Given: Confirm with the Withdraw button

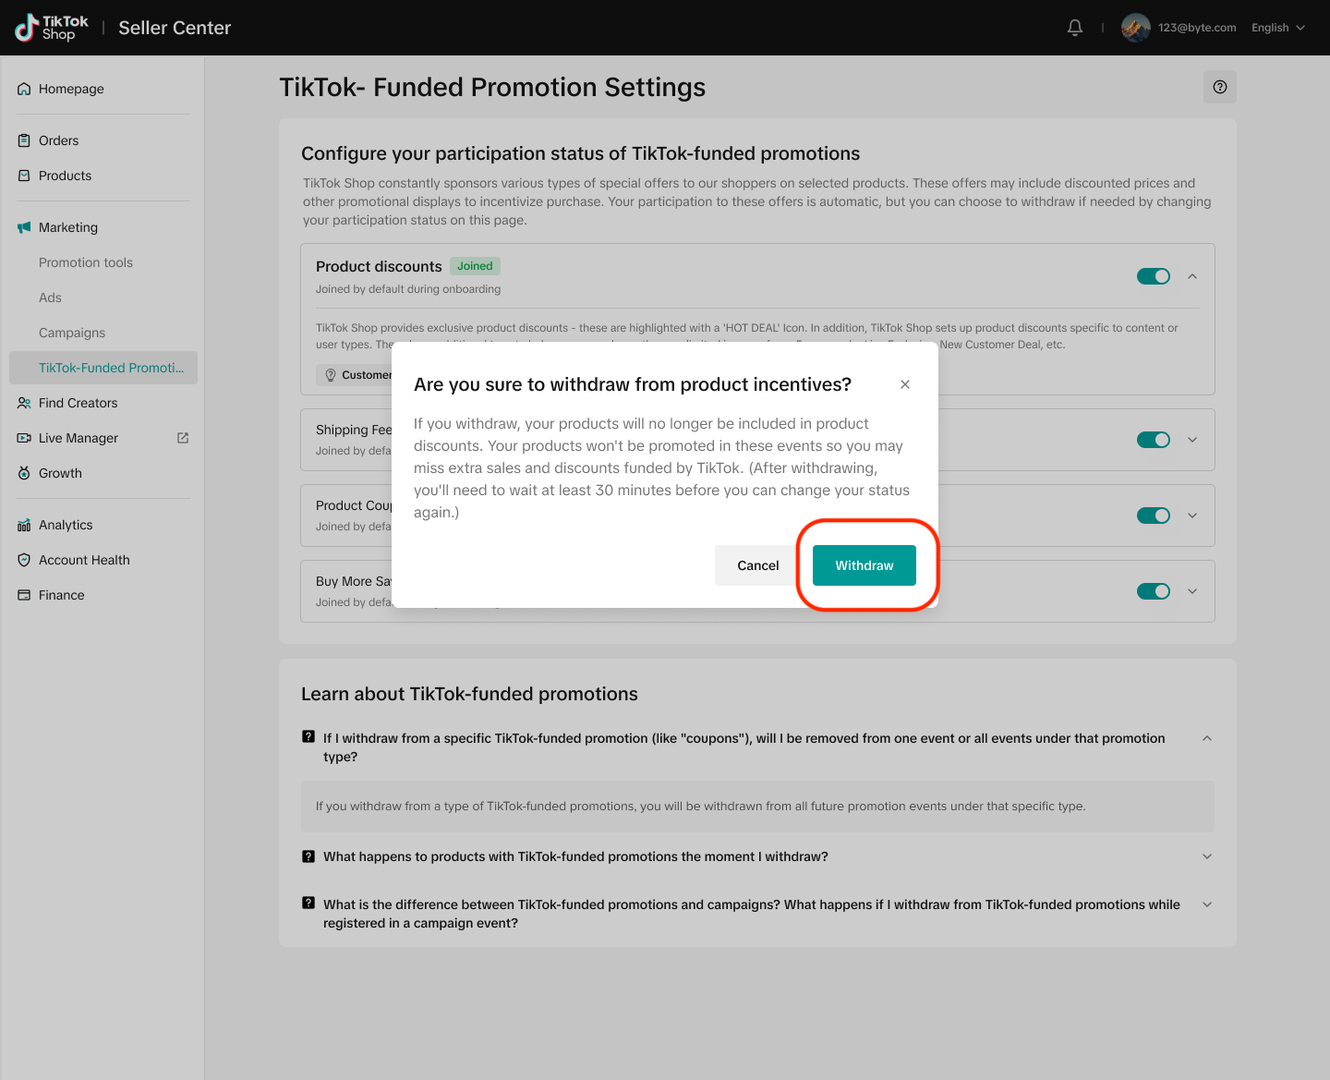Looking at the screenshot, I should (864, 565).
